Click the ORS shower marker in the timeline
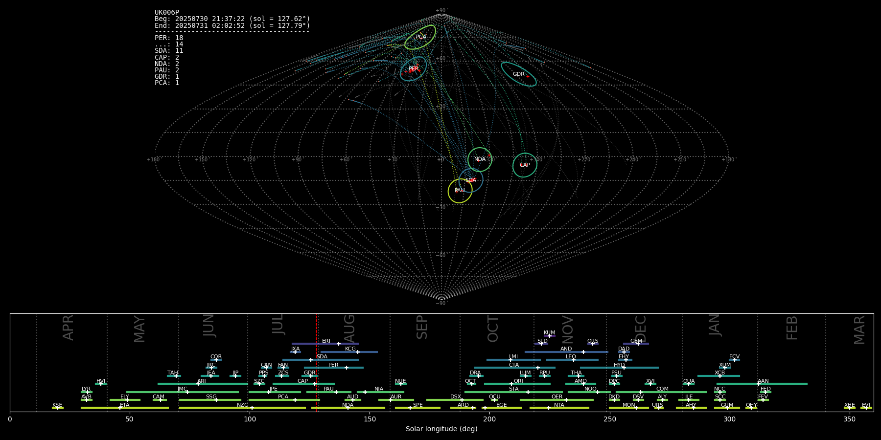The height and width of the screenshot is (440, 881). [x=593, y=344]
